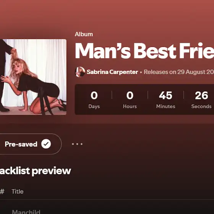Open the three-dot more options menu
Screen dimensions: 214x214
point(77,144)
